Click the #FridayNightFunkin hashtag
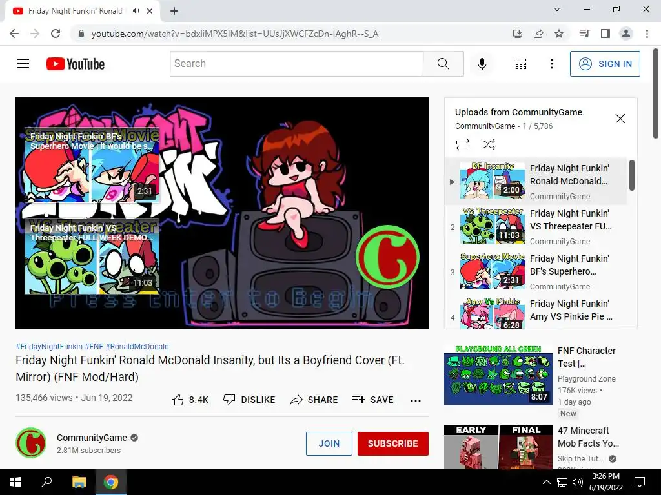The height and width of the screenshot is (495, 661). click(x=49, y=346)
